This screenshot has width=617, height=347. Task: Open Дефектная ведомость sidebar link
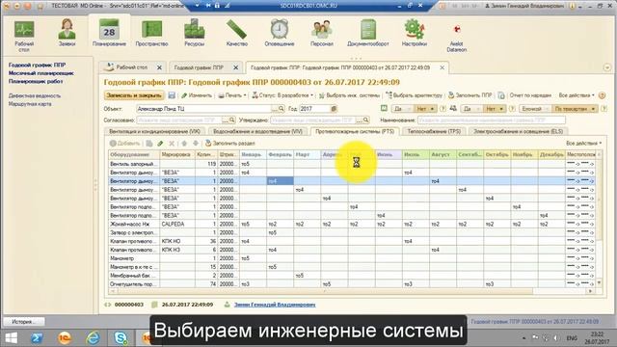(x=35, y=95)
